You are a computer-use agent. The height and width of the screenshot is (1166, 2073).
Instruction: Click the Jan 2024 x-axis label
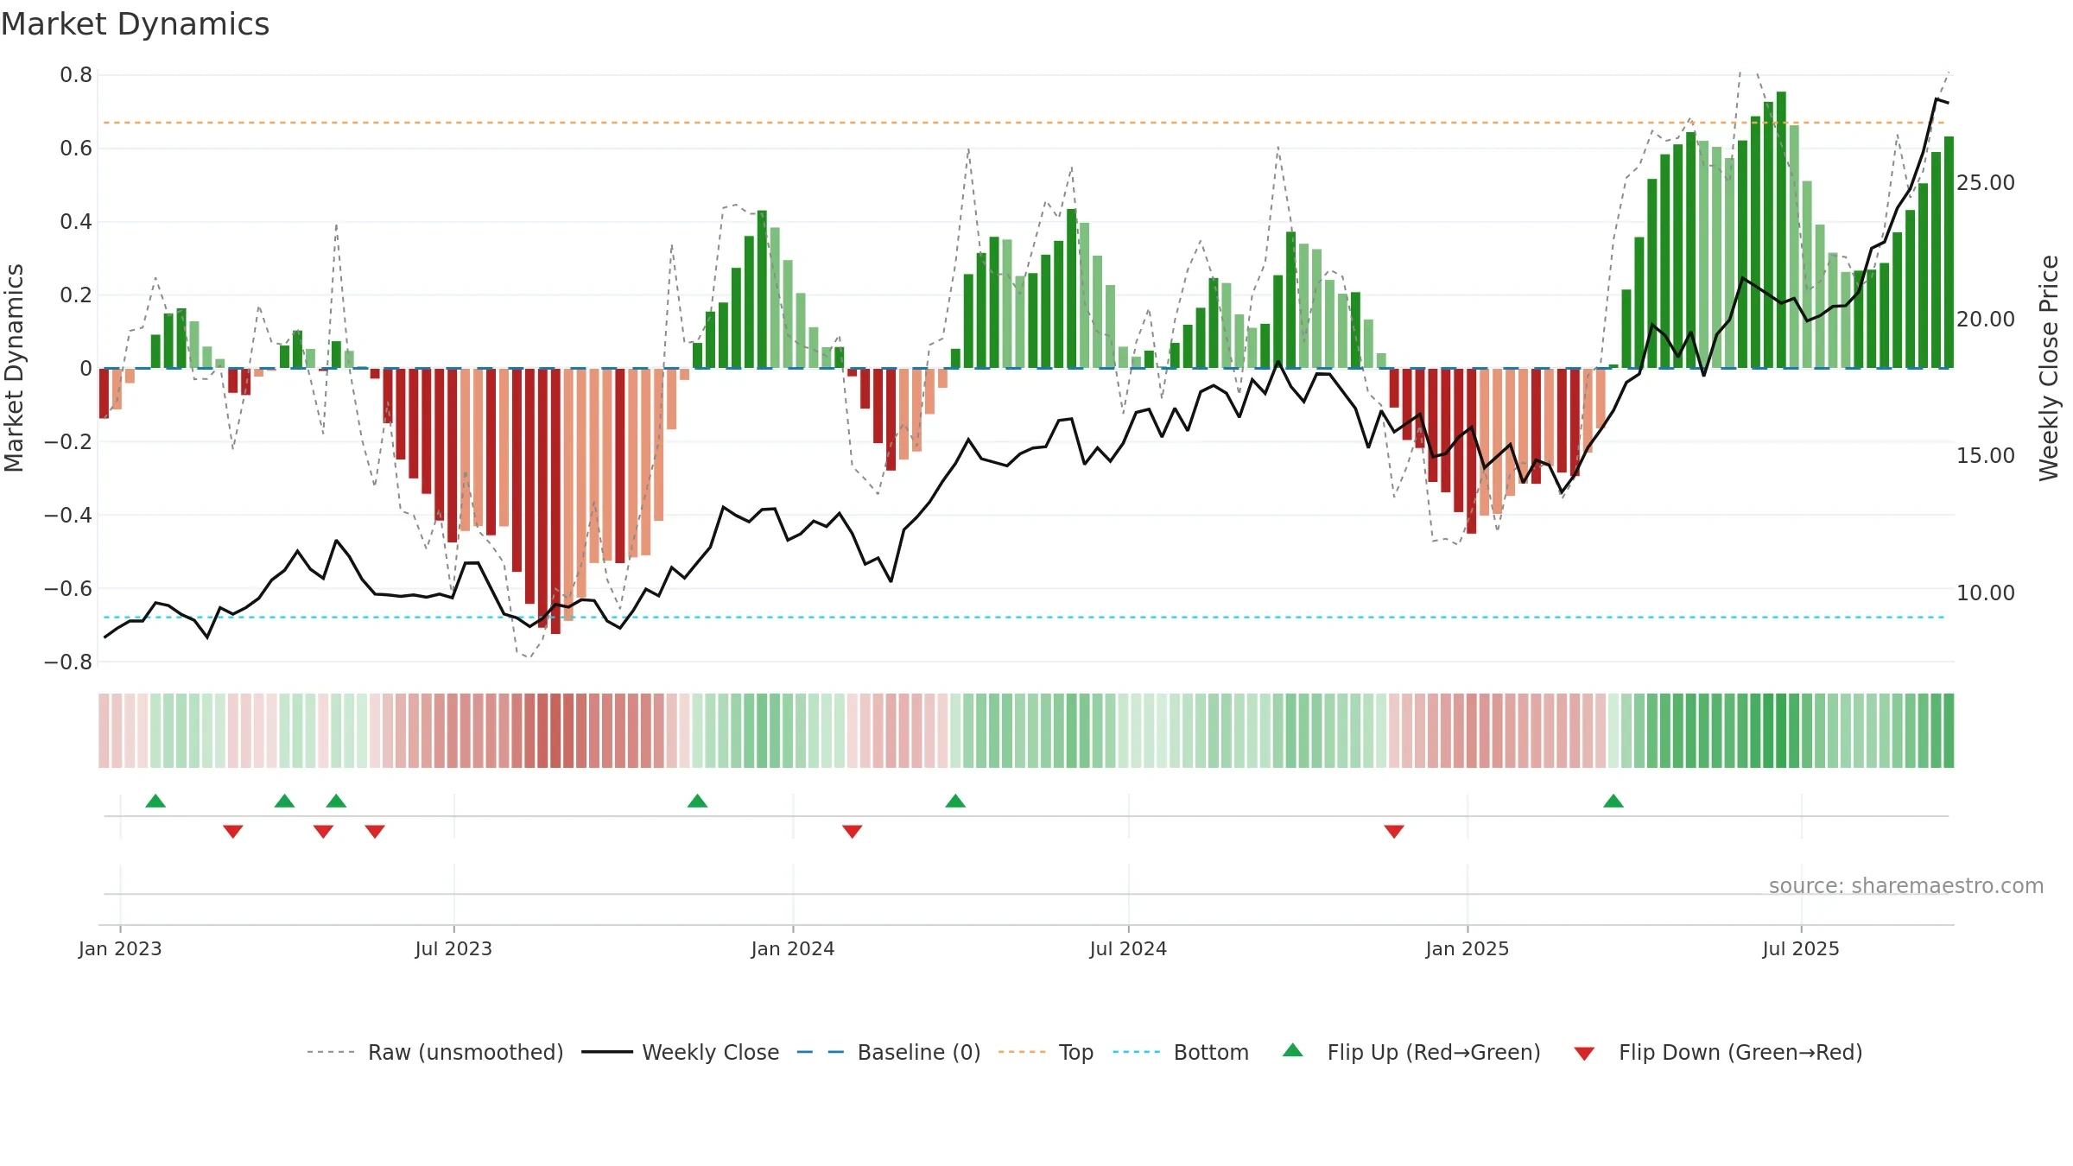pyautogui.click(x=793, y=948)
